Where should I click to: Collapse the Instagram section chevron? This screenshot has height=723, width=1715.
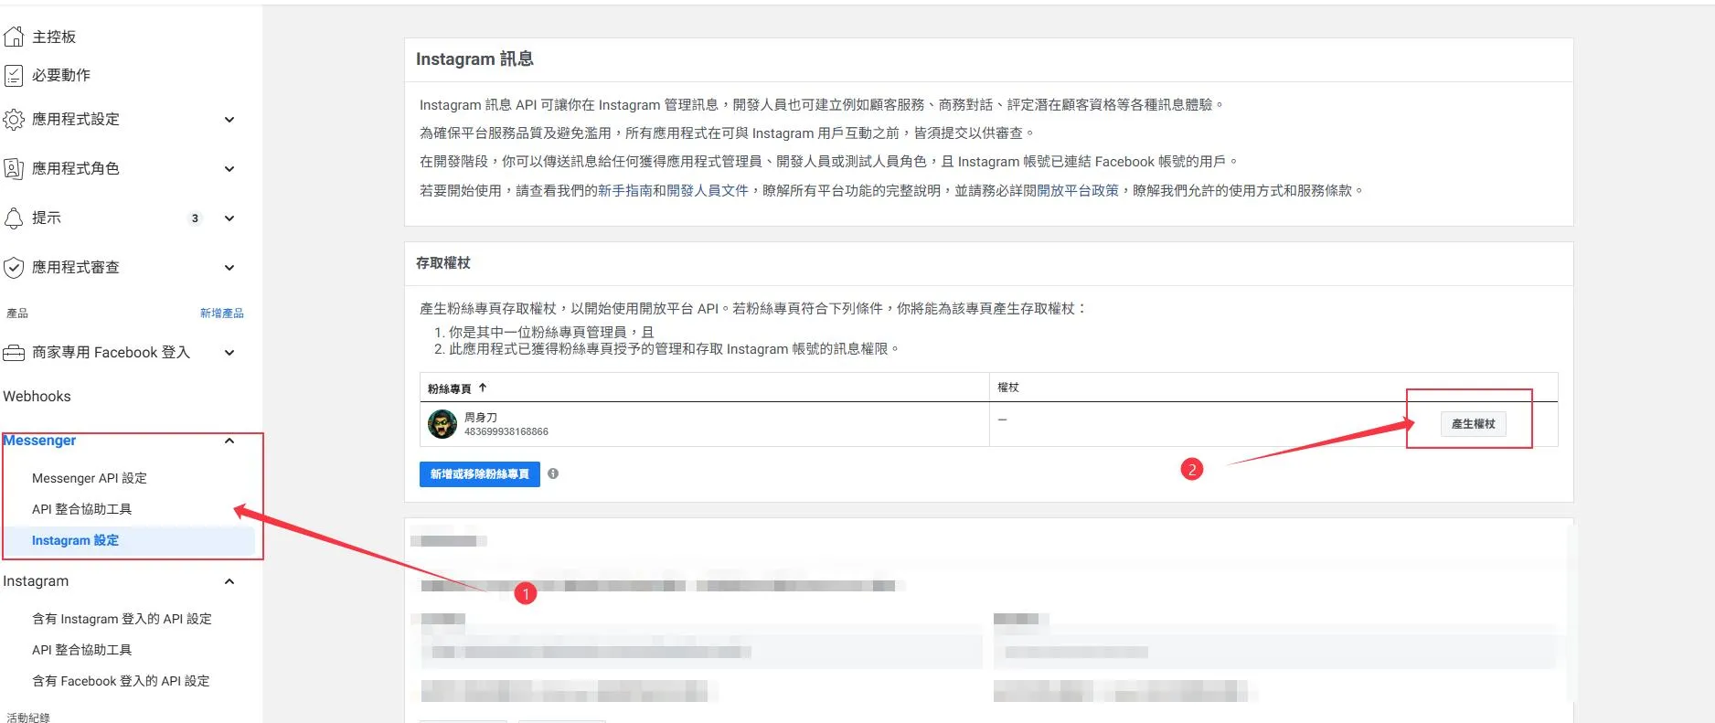[229, 581]
